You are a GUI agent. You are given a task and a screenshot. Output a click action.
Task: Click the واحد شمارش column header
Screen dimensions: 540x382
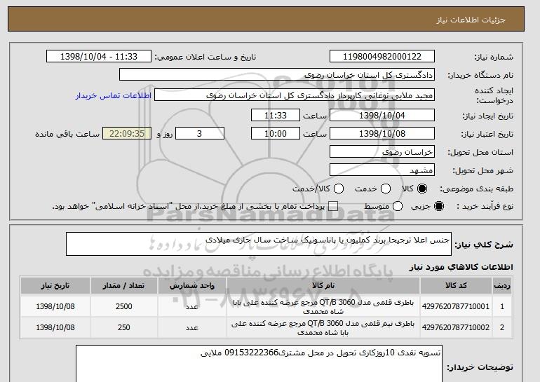click(192, 286)
